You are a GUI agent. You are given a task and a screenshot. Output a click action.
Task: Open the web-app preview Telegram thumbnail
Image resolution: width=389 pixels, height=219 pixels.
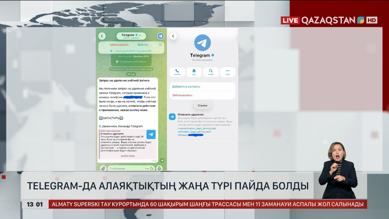[x=151, y=134]
